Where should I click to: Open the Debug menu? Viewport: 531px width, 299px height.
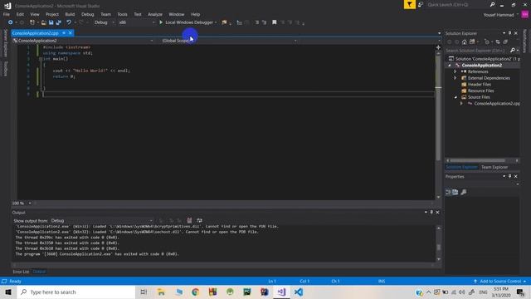[x=87, y=14]
